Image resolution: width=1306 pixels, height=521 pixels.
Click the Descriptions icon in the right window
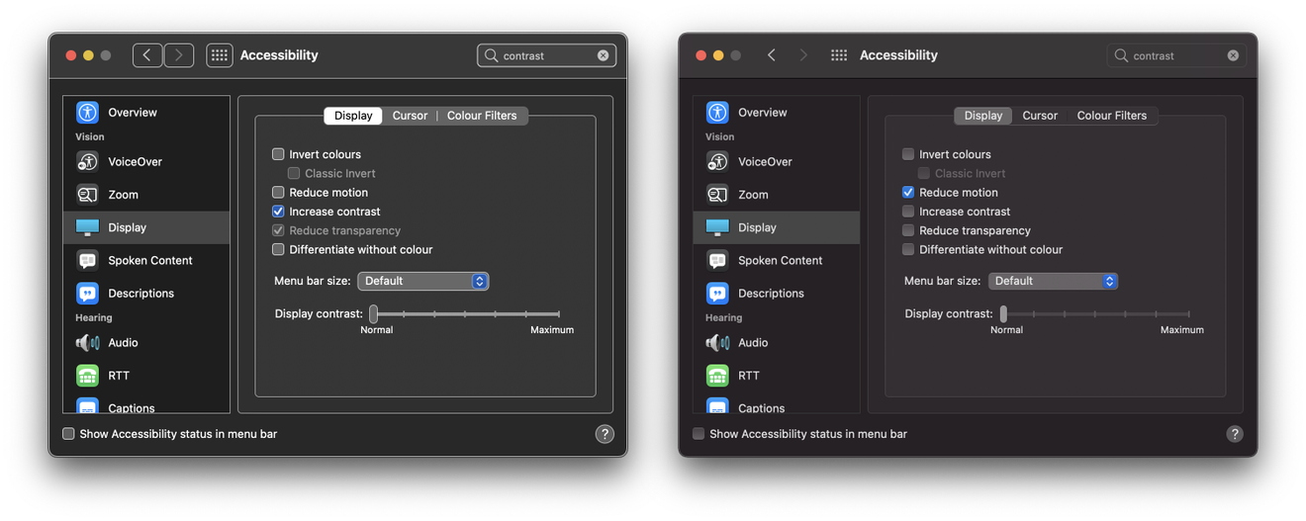pyautogui.click(x=717, y=294)
